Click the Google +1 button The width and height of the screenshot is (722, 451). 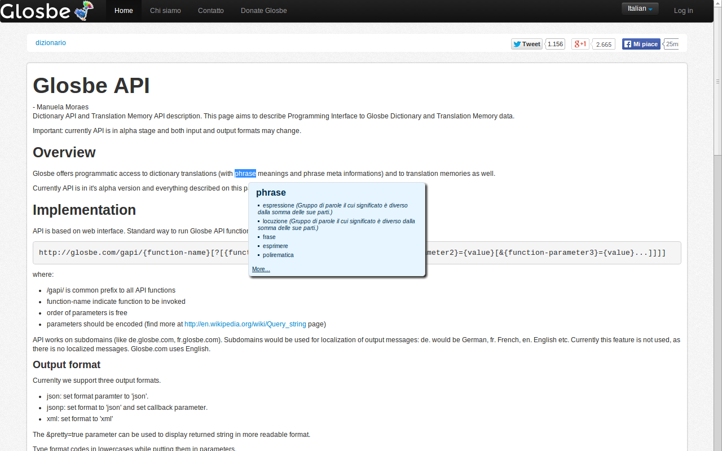pyautogui.click(x=580, y=44)
